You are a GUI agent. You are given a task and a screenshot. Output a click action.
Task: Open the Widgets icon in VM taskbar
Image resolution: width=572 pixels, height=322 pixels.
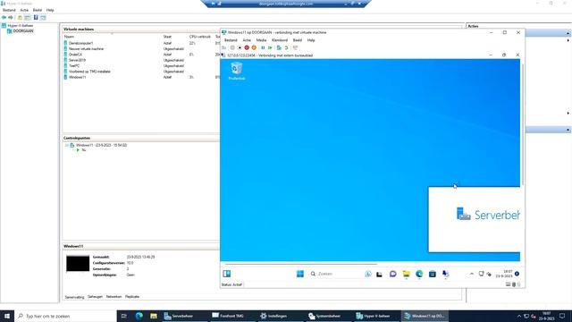tap(226, 274)
